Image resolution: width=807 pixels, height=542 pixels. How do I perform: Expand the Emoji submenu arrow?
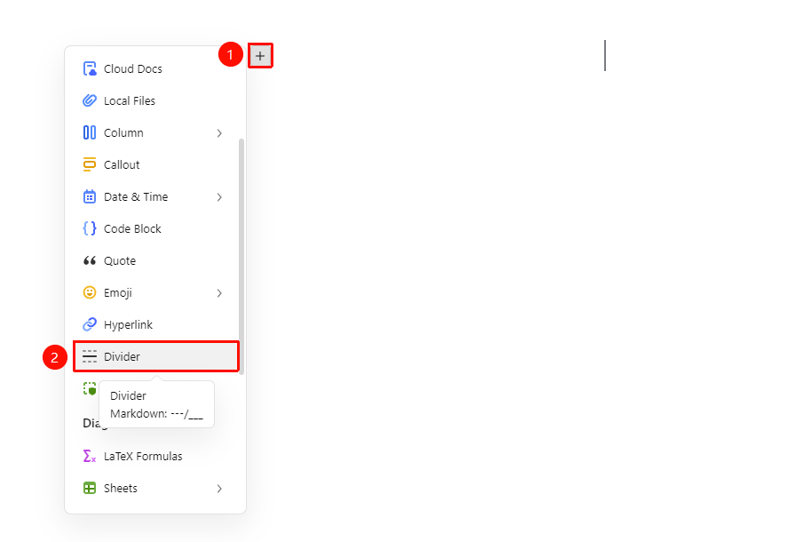pyautogui.click(x=219, y=292)
